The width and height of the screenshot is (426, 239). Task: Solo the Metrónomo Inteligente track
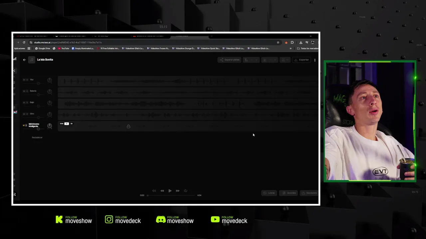pos(26,125)
